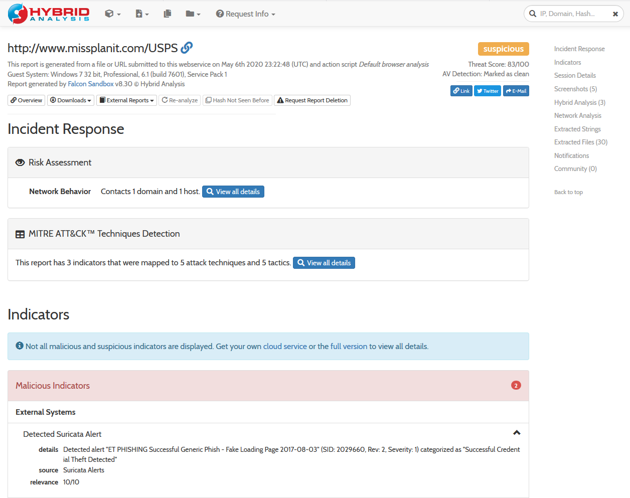
Task: Click the chain link icon beside the URL title
Action: [x=187, y=47]
